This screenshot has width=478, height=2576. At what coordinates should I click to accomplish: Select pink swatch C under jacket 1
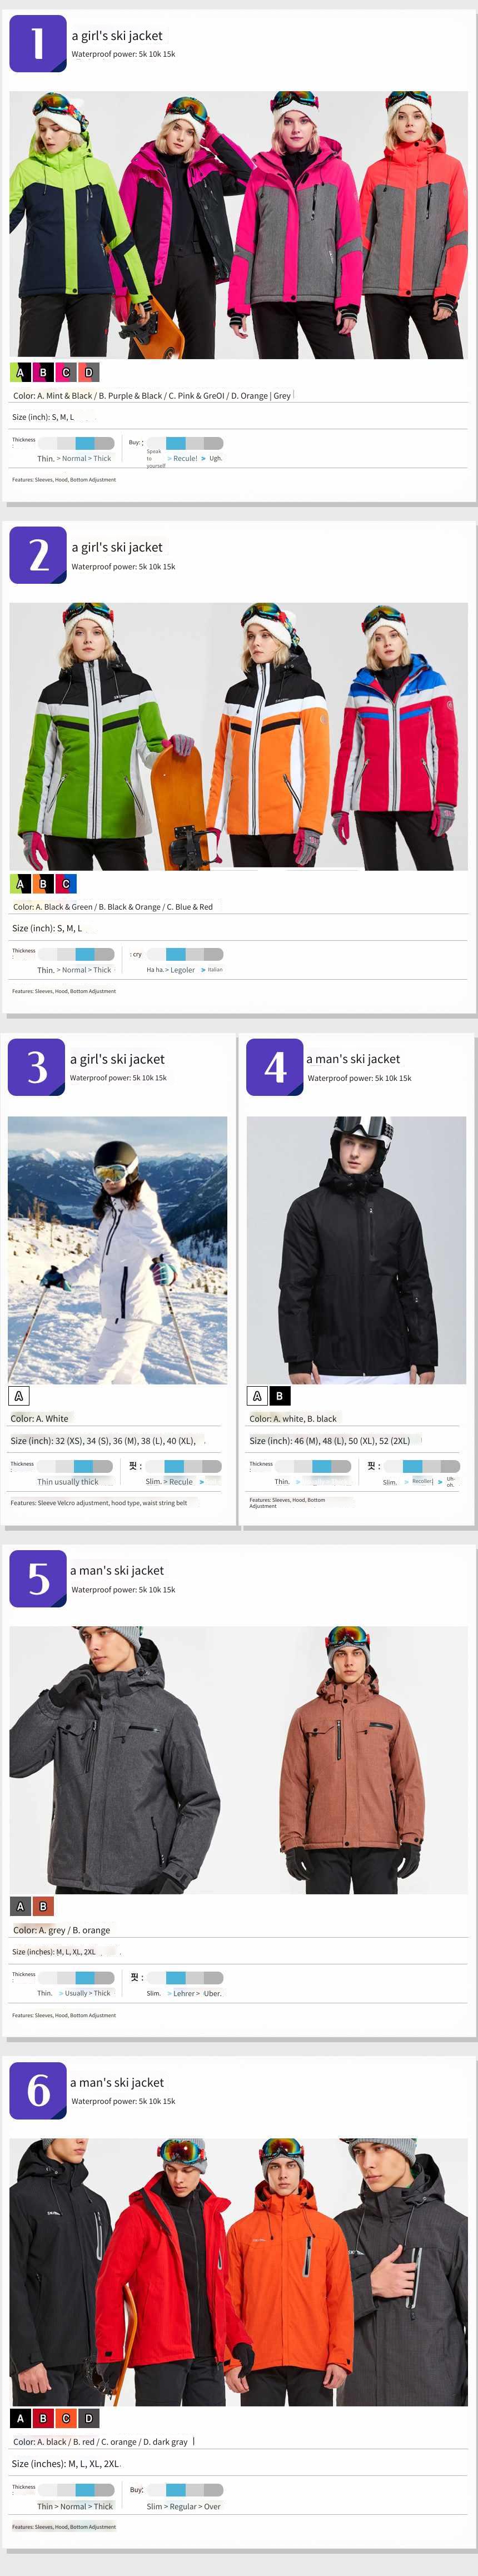point(66,372)
